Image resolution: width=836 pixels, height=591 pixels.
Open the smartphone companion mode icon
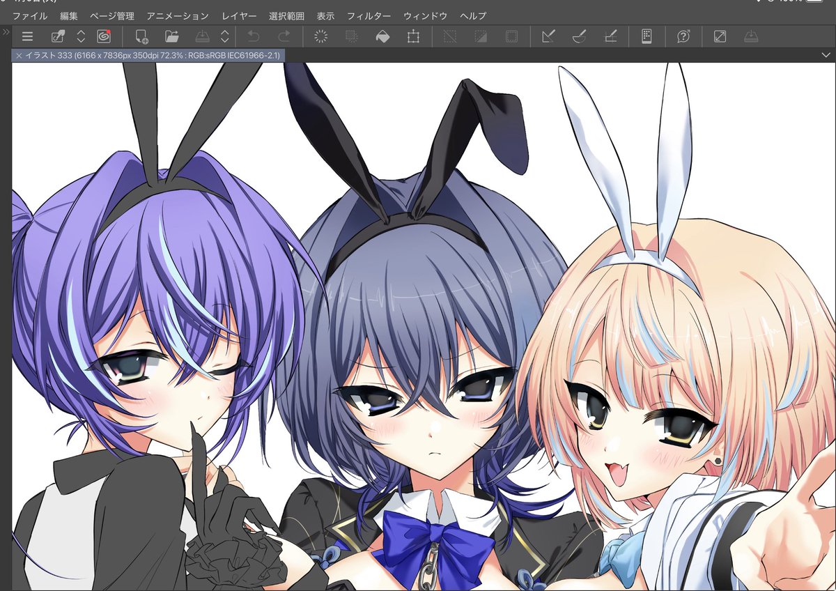tap(647, 37)
